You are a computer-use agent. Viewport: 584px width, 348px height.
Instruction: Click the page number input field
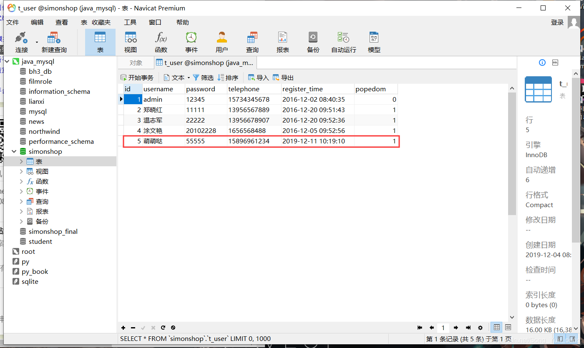(x=443, y=328)
